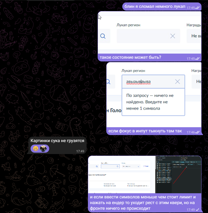Viewport: 208px width, 213px height.
Task: Click the 17:46 timestamp
Action: click(x=191, y=132)
